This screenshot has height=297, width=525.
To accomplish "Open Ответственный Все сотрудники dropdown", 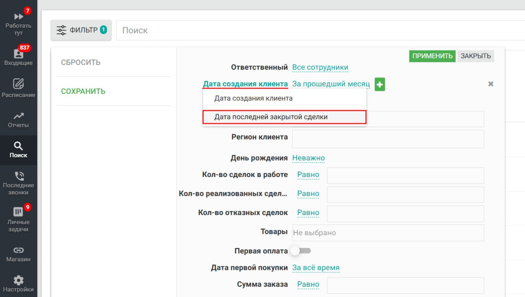I will point(320,67).
